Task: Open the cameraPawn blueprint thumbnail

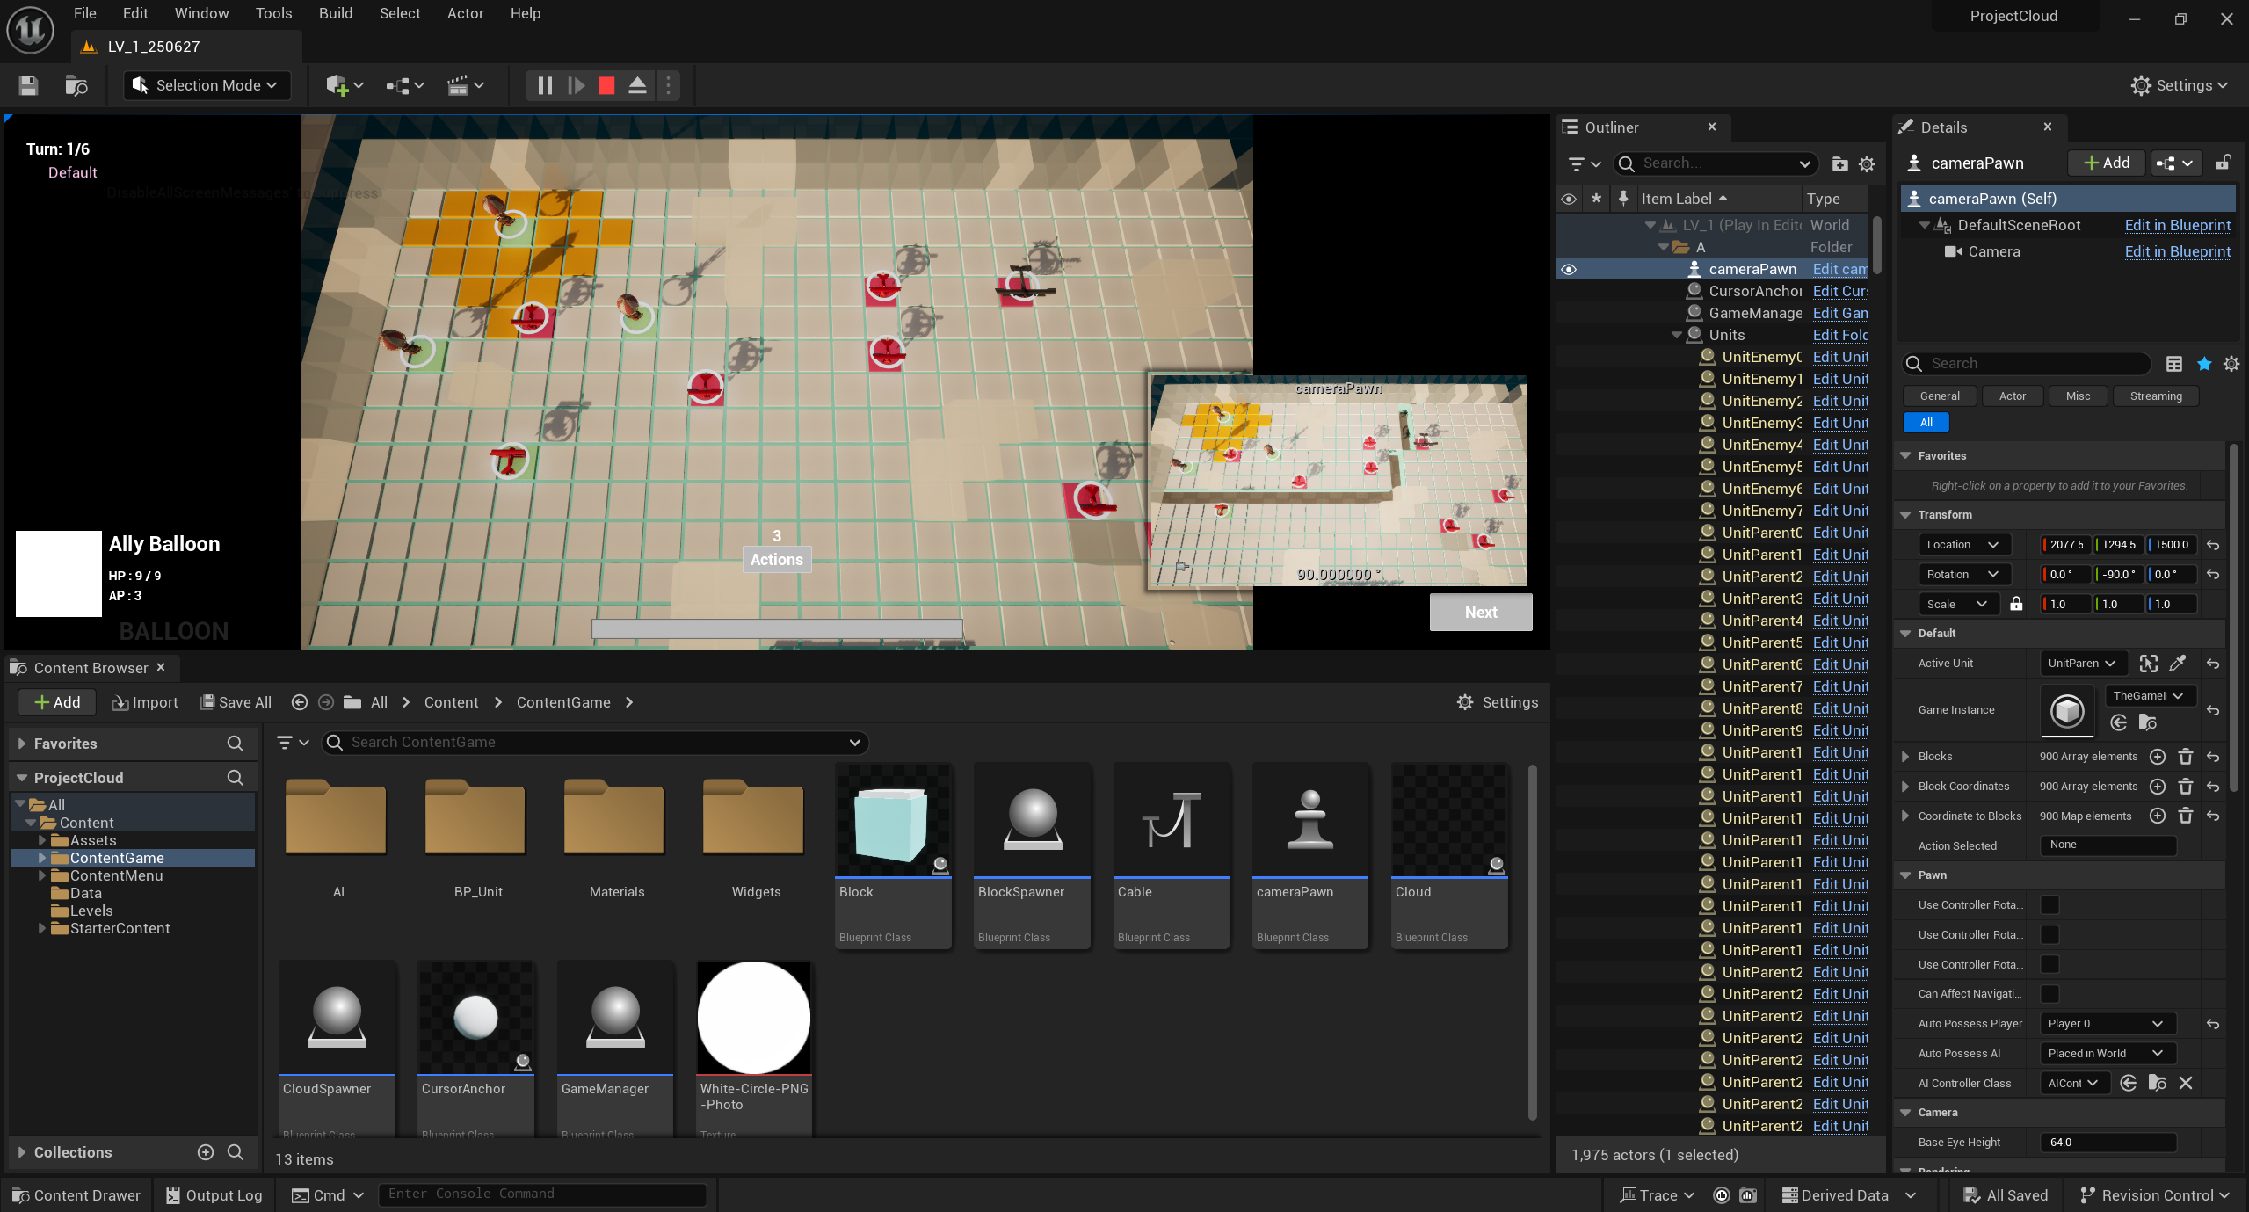Action: click(x=1309, y=820)
